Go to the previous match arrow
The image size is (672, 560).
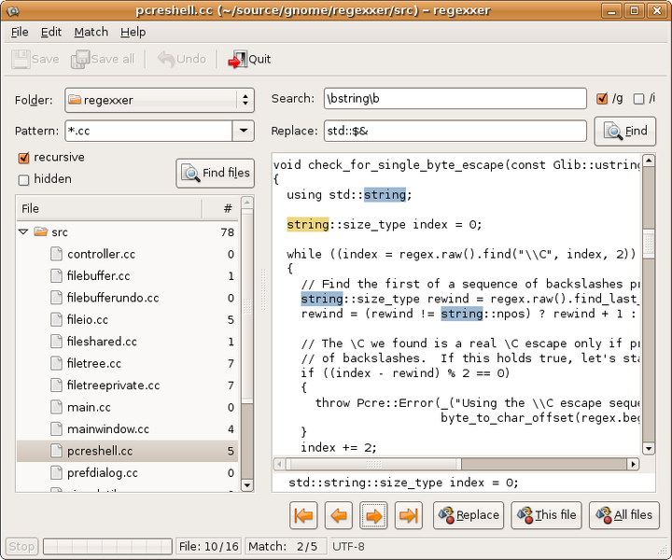339,515
